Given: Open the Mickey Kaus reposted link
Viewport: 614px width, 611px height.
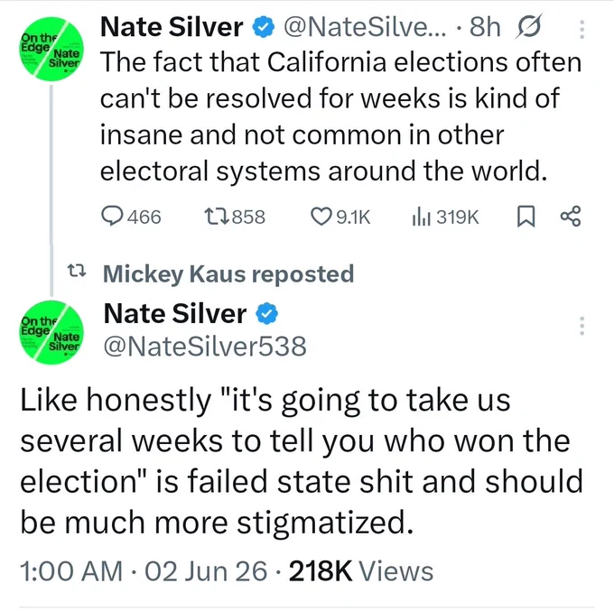Looking at the screenshot, I should (x=228, y=273).
